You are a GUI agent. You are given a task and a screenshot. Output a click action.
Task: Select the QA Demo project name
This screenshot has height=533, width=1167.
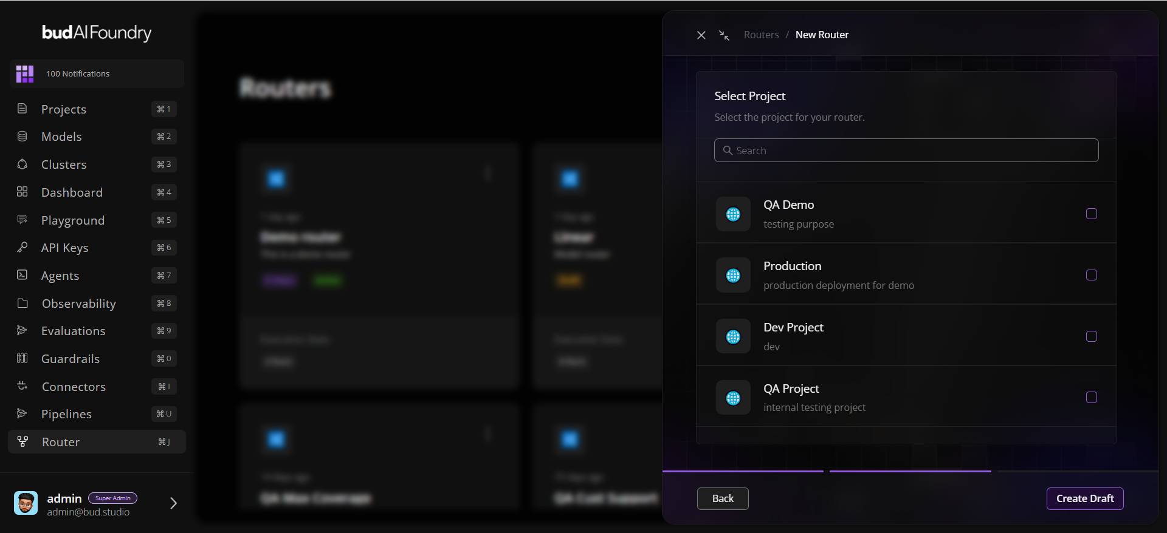[788, 205]
